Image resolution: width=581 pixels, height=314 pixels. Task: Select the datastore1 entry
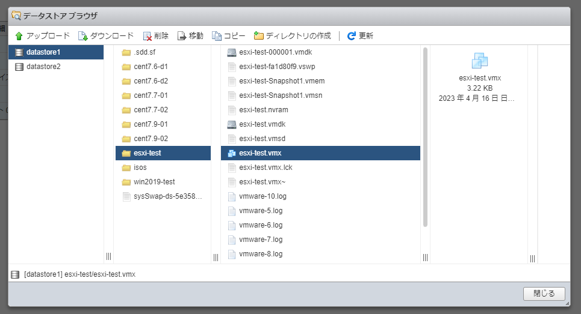tap(56, 52)
